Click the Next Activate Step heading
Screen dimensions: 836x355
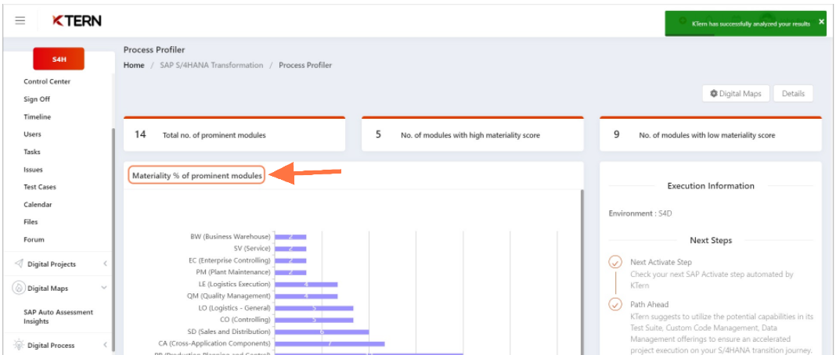661,263
